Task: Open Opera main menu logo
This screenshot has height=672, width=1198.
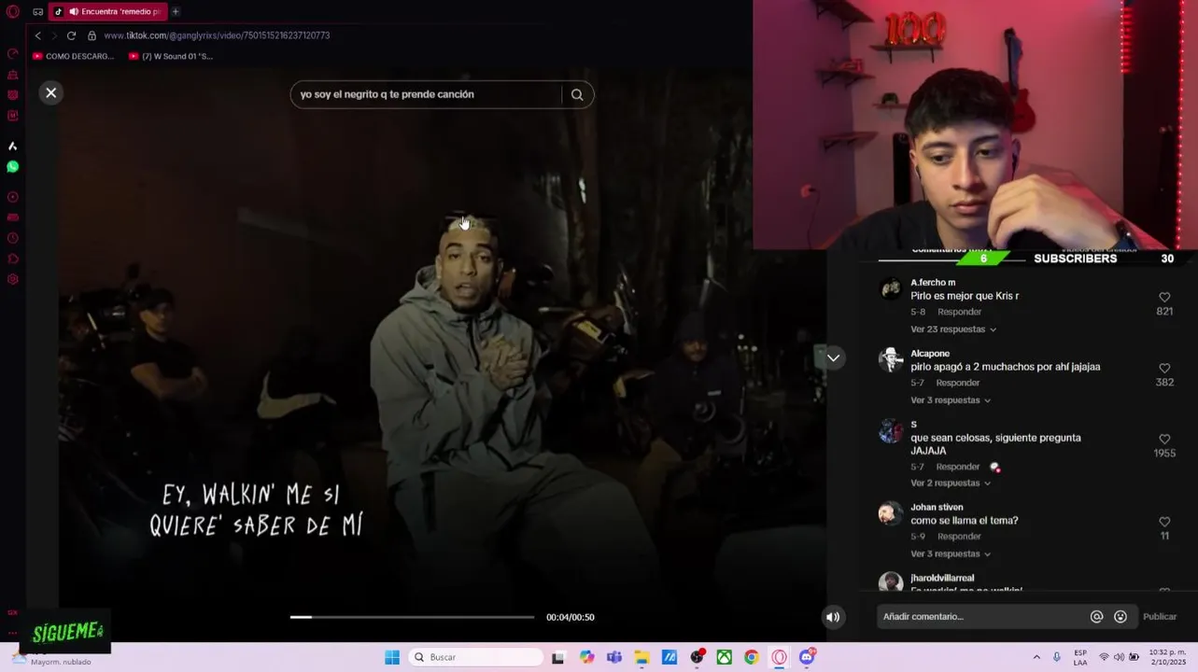Action: pyautogui.click(x=13, y=12)
